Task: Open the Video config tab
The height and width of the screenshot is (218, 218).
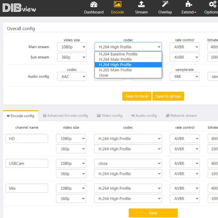Action: pyautogui.click(x=110, y=116)
